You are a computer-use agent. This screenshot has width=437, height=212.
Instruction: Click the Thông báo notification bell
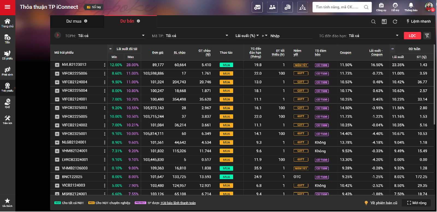[x=411, y=7]
